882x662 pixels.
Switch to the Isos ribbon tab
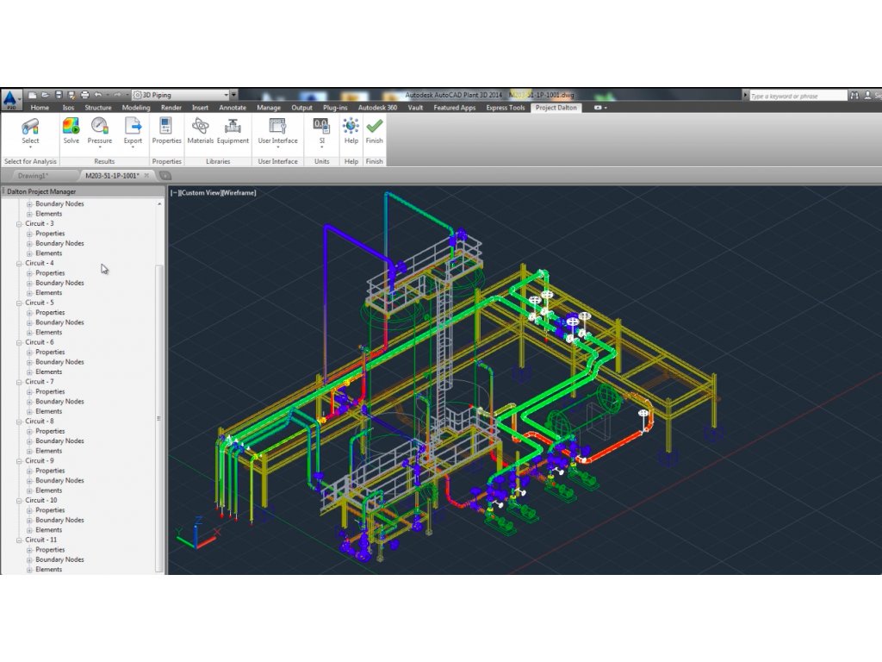pos(68,108)
